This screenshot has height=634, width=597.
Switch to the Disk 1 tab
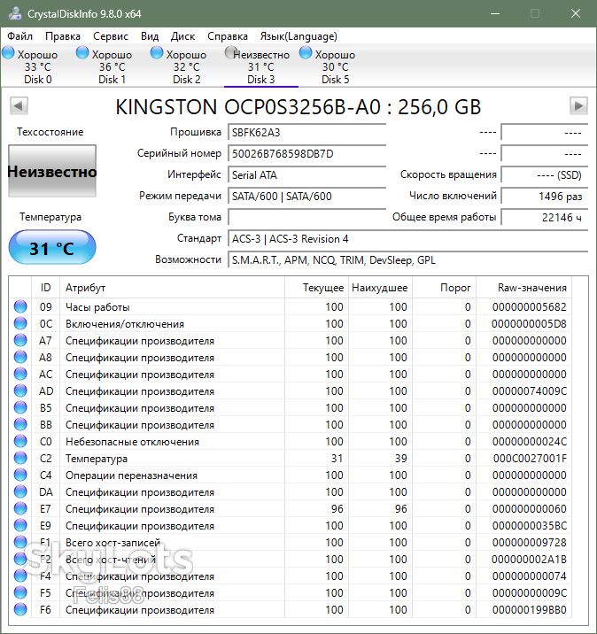point(112,66)
